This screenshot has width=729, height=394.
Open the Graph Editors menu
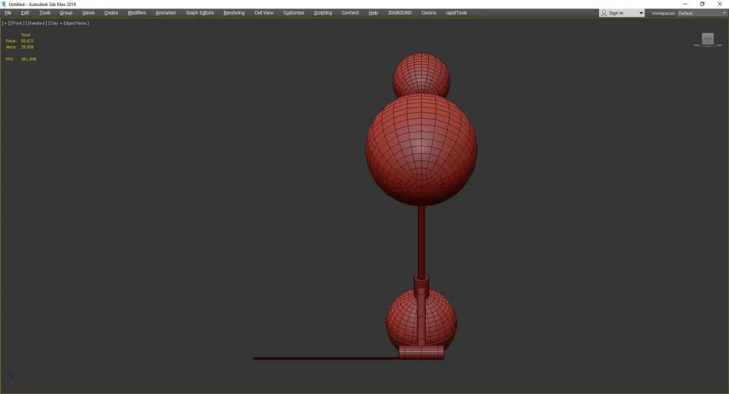point(200,13)
